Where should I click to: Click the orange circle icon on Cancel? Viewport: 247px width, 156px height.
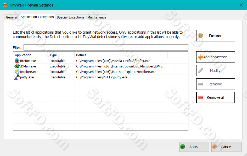pos(215,147)
